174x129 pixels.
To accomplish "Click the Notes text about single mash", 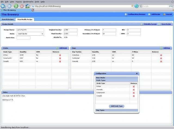I will pos(14,96).
